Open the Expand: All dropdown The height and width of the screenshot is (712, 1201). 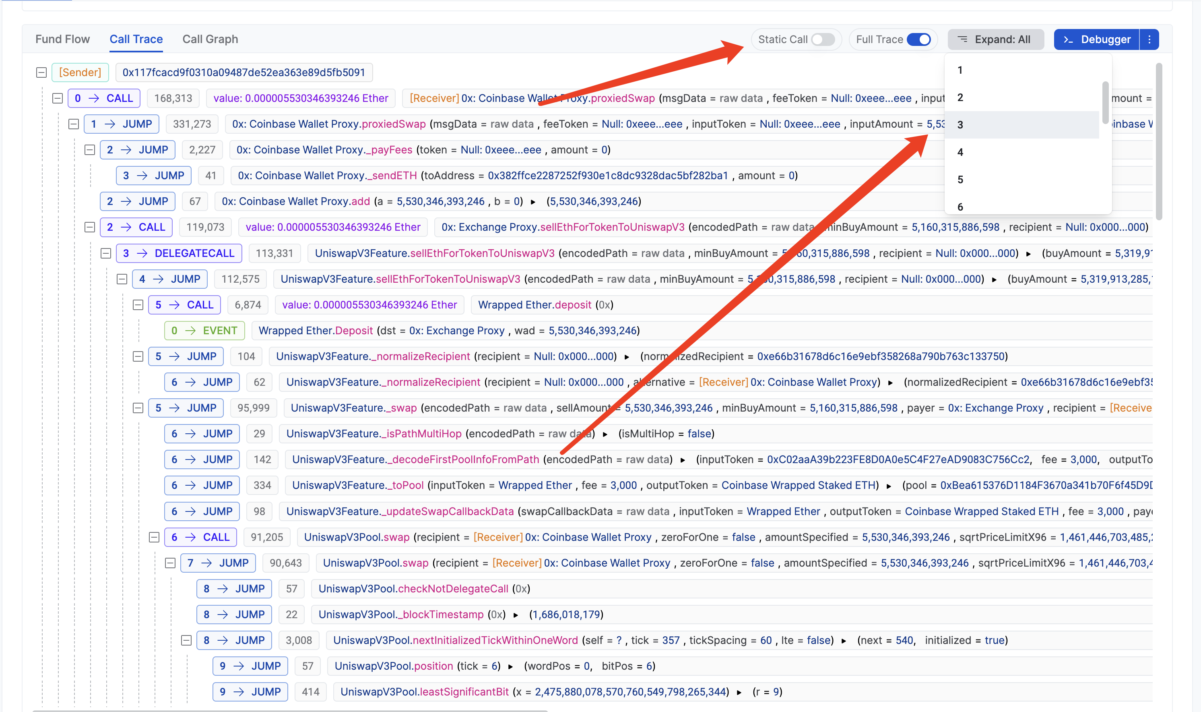(x=995, y=39)
